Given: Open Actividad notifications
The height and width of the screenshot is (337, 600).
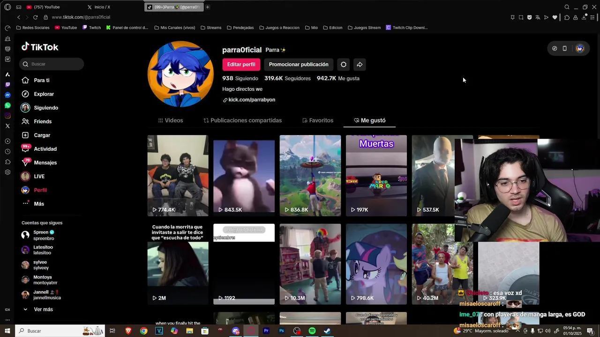Looking at the screenshot, I should (x=39, y=149).
